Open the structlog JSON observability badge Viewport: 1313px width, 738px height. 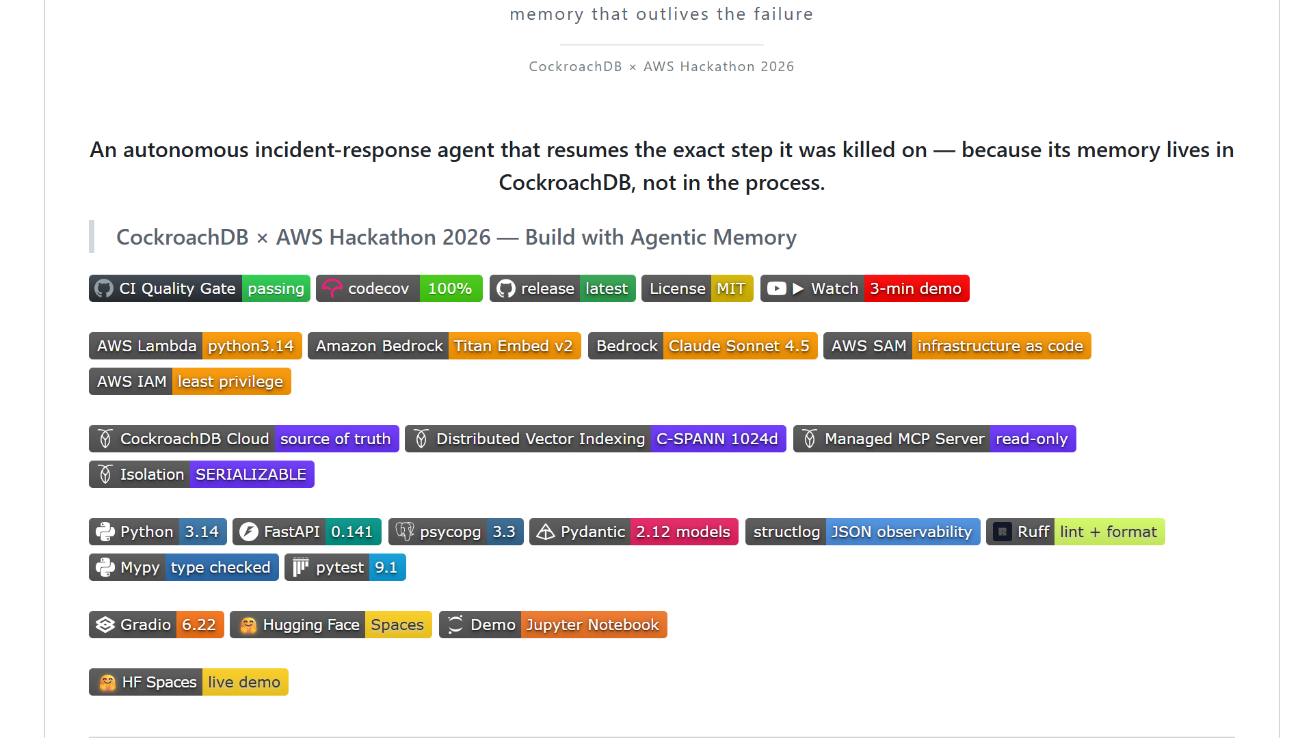click(863, 532)
